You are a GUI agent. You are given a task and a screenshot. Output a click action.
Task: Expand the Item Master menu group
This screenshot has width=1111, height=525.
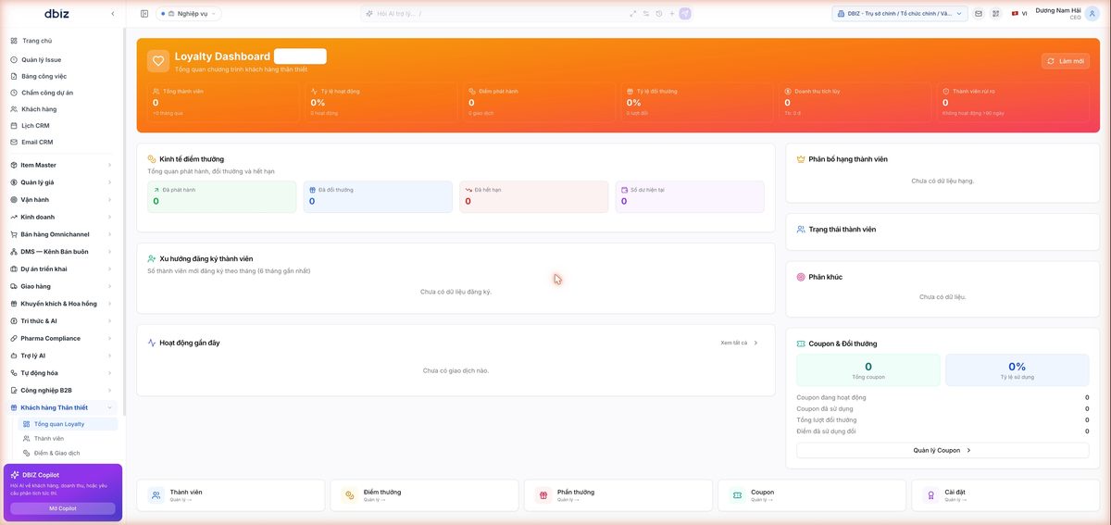(x=61, y=165)
